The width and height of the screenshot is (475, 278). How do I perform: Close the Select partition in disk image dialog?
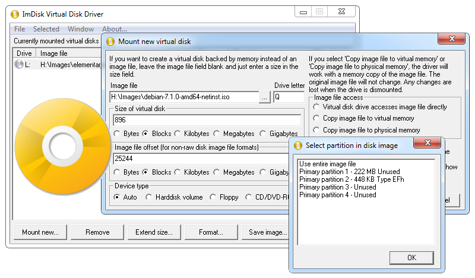click(x=427, y=143)
